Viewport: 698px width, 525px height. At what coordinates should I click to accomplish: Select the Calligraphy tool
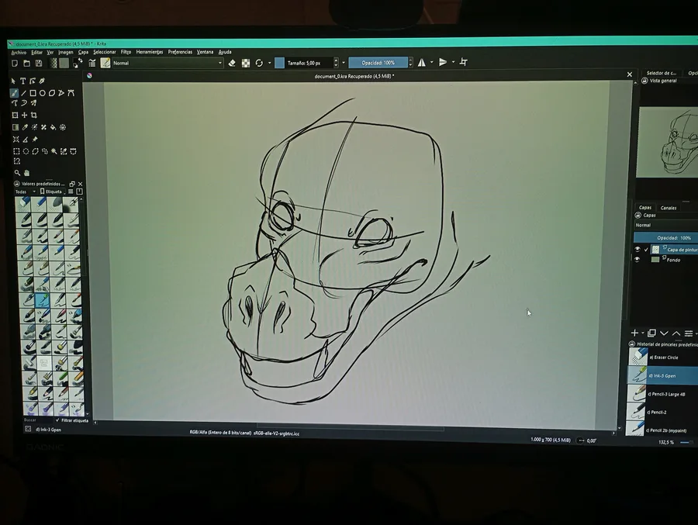43,81
